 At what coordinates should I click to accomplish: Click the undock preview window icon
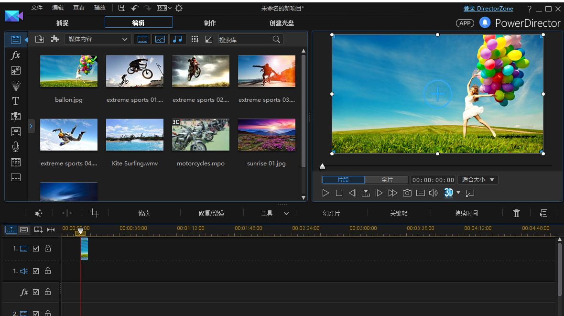point(470,193)
